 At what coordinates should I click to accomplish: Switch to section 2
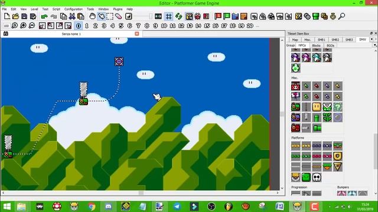[x=96, y=26]
